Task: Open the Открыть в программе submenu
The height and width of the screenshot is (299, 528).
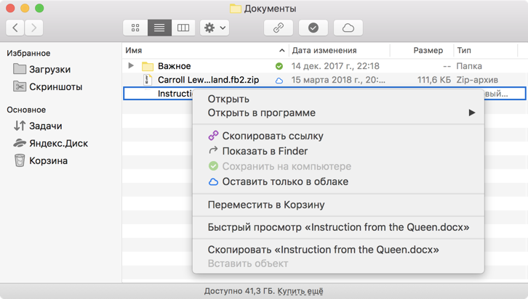Action: [x=338, y=113]
